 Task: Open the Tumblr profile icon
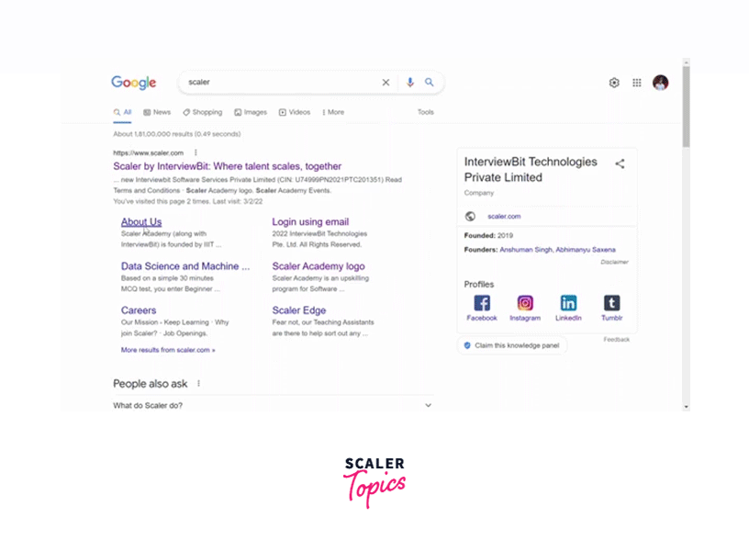pos(611,303)
